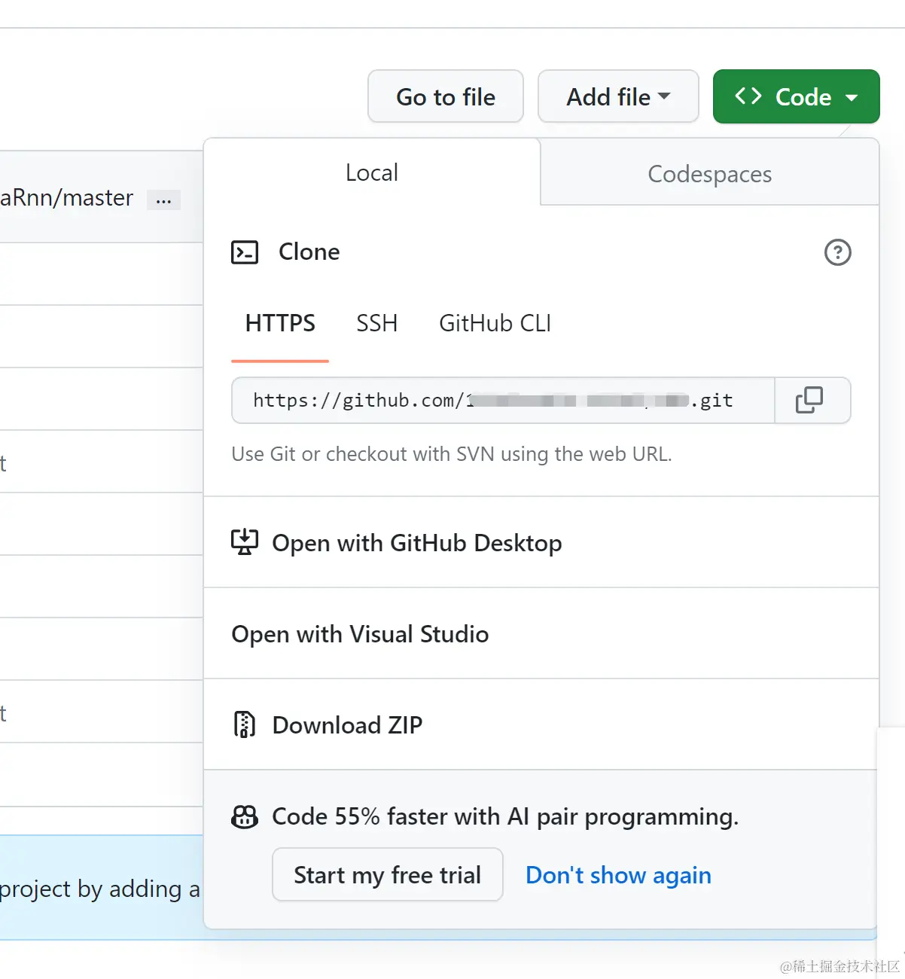Viewport: 905px width, 979px height.
Task: Click the angle brackets icon on Code button
Action: click(x=748, y=96)
